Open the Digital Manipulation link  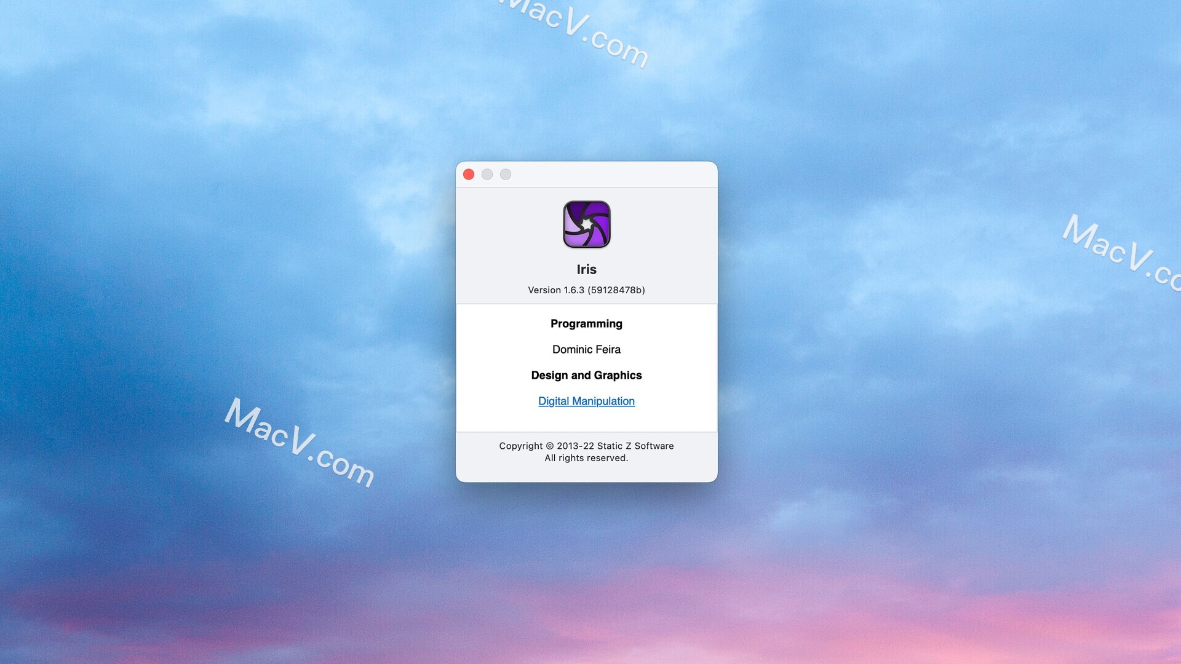(586, 400)
